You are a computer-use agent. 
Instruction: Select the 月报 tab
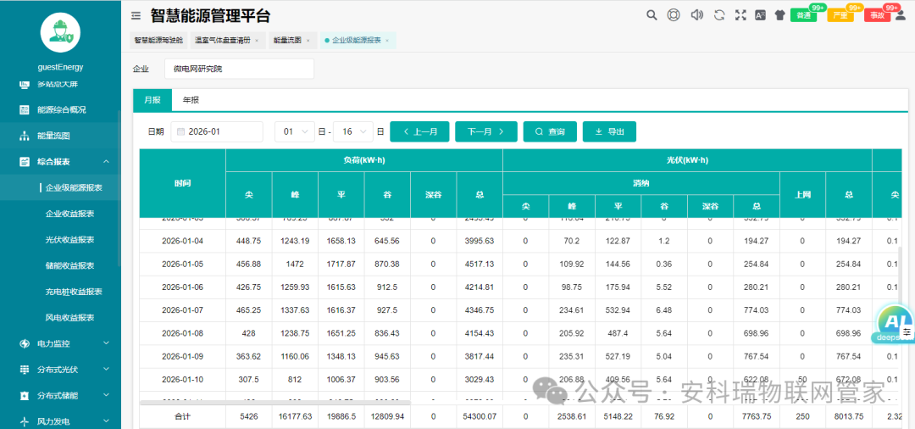click(x=152, y=100)
